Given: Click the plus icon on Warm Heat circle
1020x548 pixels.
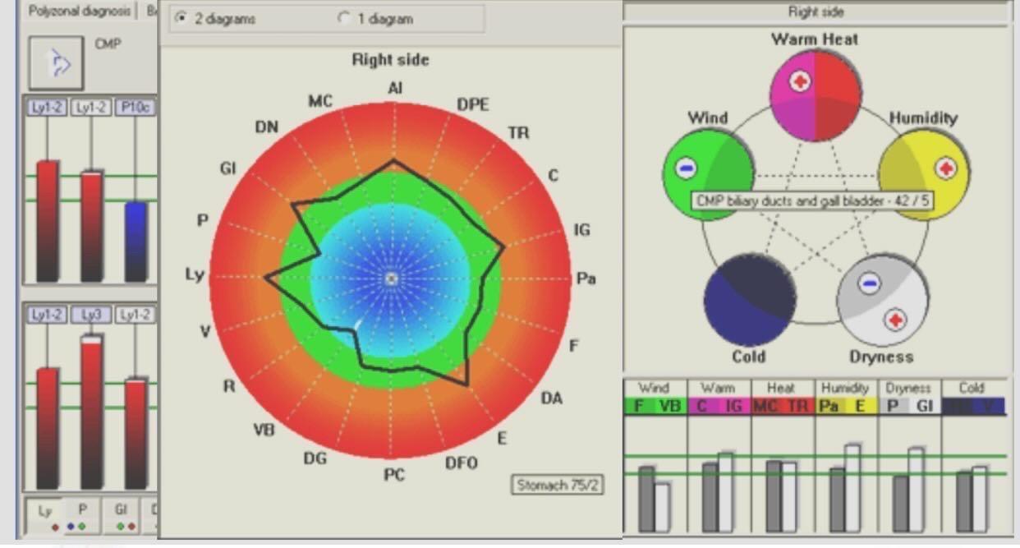Looking at the screenshot, I should tap(800, 81).
